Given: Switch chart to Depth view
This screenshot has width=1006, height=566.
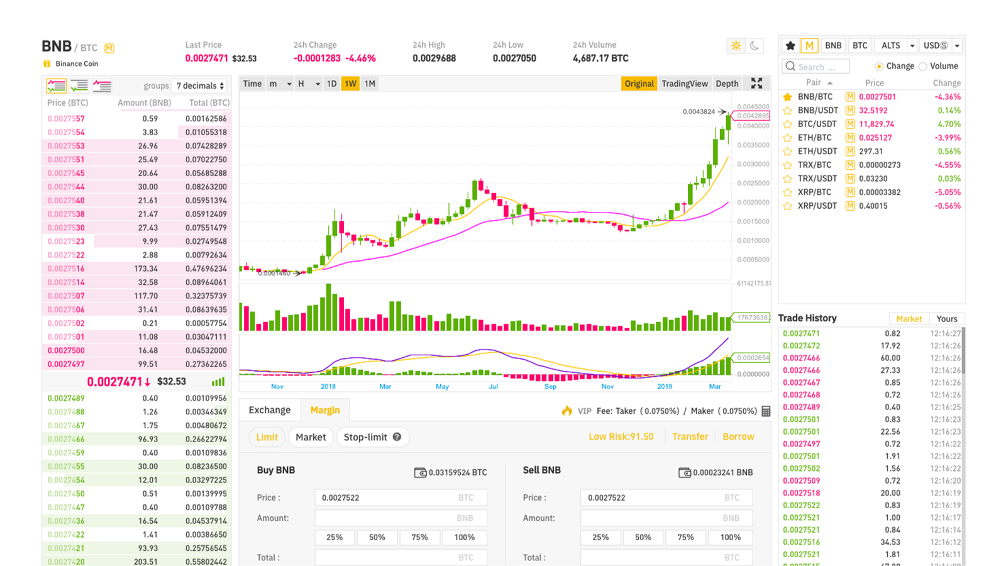Looking at the screenshot, I should pyautogui.click(x=727, y=84).
